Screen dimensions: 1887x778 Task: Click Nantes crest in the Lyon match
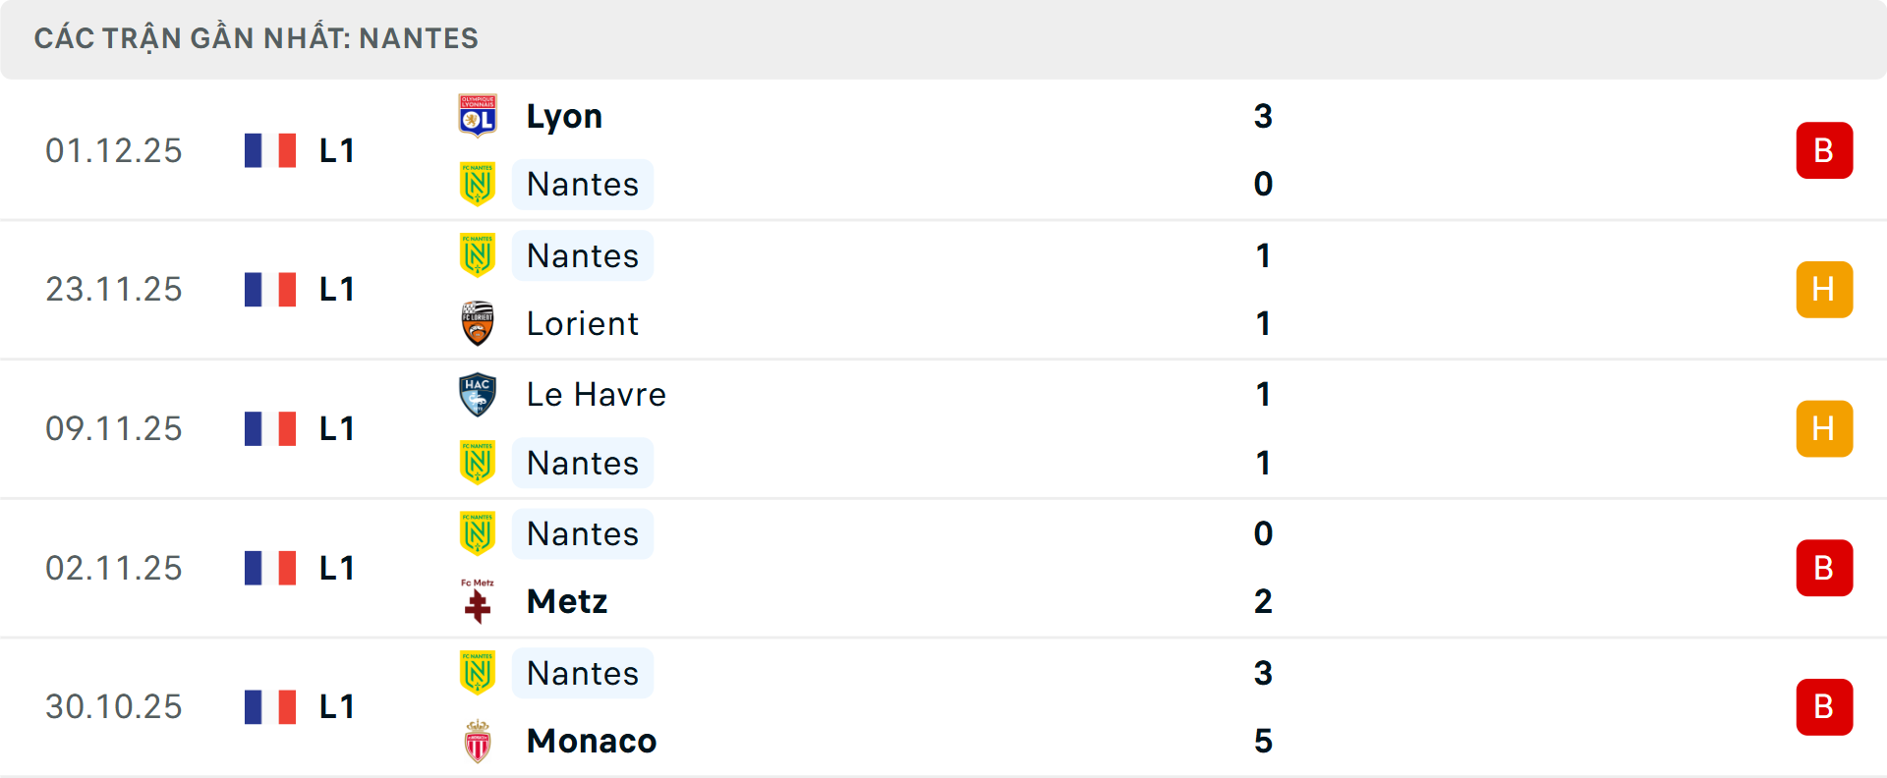coord(478,185)
